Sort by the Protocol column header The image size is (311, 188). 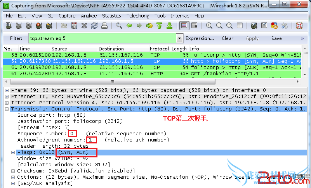coord(159,49)
